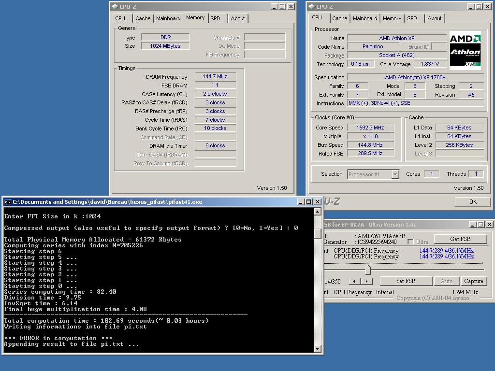Image resolution: width=495 pixels, height=371 pixels.
Task: Click the Package field Socket A (462)
Action: click(x=397, y=55)
